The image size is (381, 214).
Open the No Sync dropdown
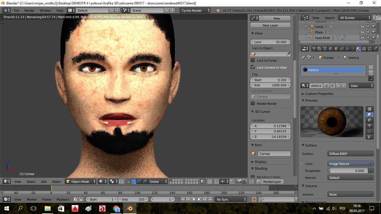231,199
